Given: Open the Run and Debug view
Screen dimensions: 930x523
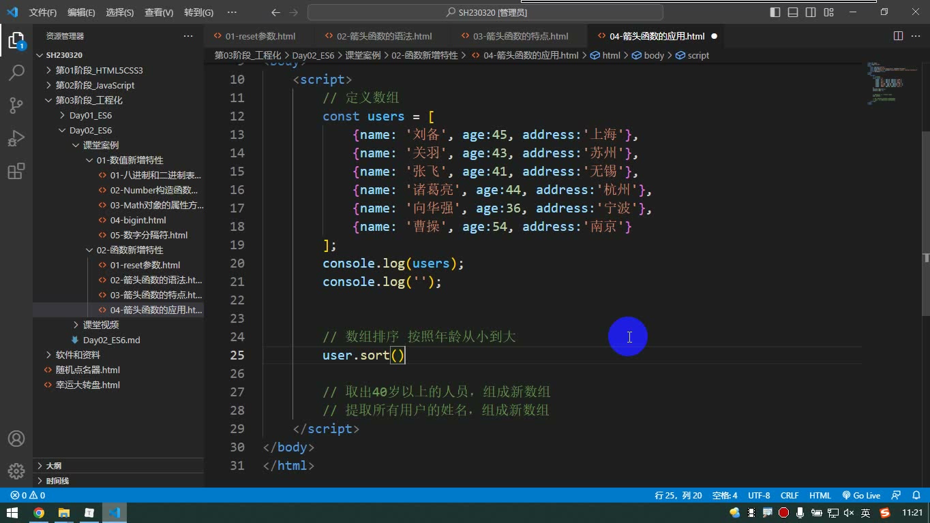Looking at the screenshot, I should pos(16,138).
